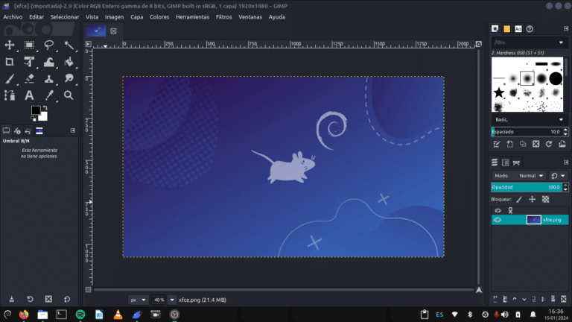The height and width of the screenshot is (322, 572).
Task: Select the Unified Transform tool
Action: coord(29,62)
